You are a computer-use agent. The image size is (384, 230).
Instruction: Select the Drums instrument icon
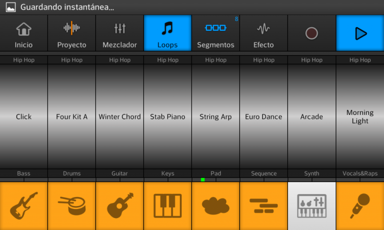pos(72,206)
